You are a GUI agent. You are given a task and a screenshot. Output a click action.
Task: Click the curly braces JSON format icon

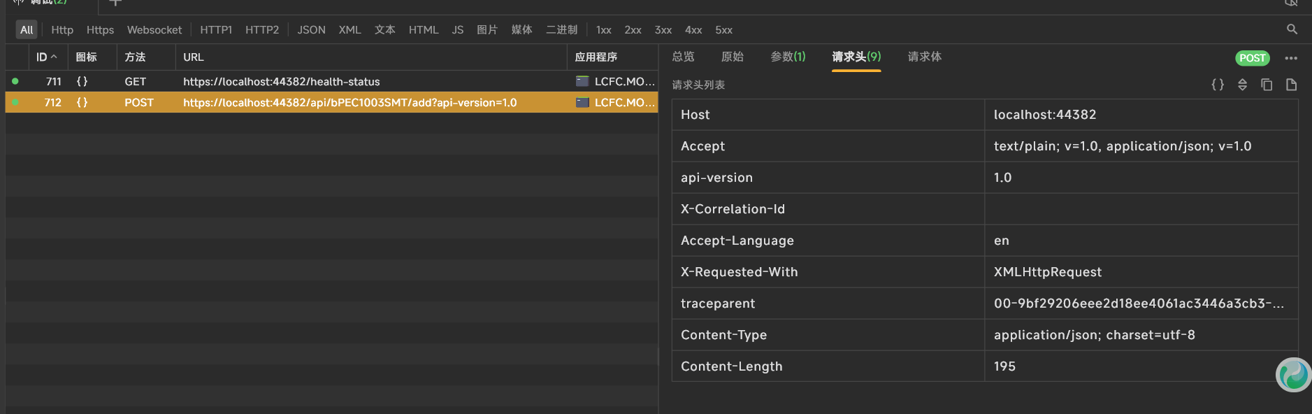pyautogui.click(x=1218, y=85)
